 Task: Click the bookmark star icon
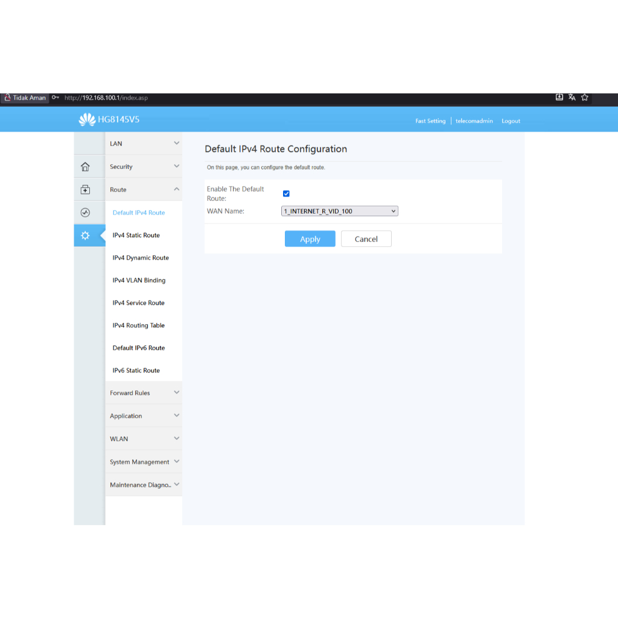585,97
